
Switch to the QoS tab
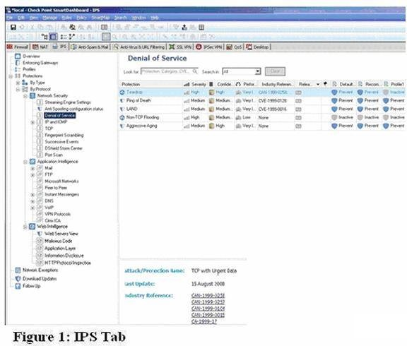pos(234,47)
